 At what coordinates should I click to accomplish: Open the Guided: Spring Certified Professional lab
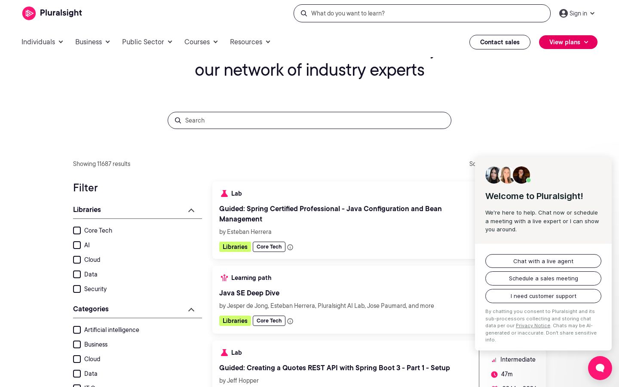[331, 214]
